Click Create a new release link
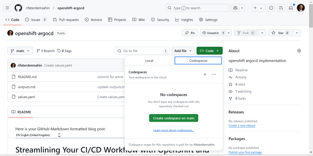Image resolution: width=313 pixels, height=156 pixels. [242, 126]
